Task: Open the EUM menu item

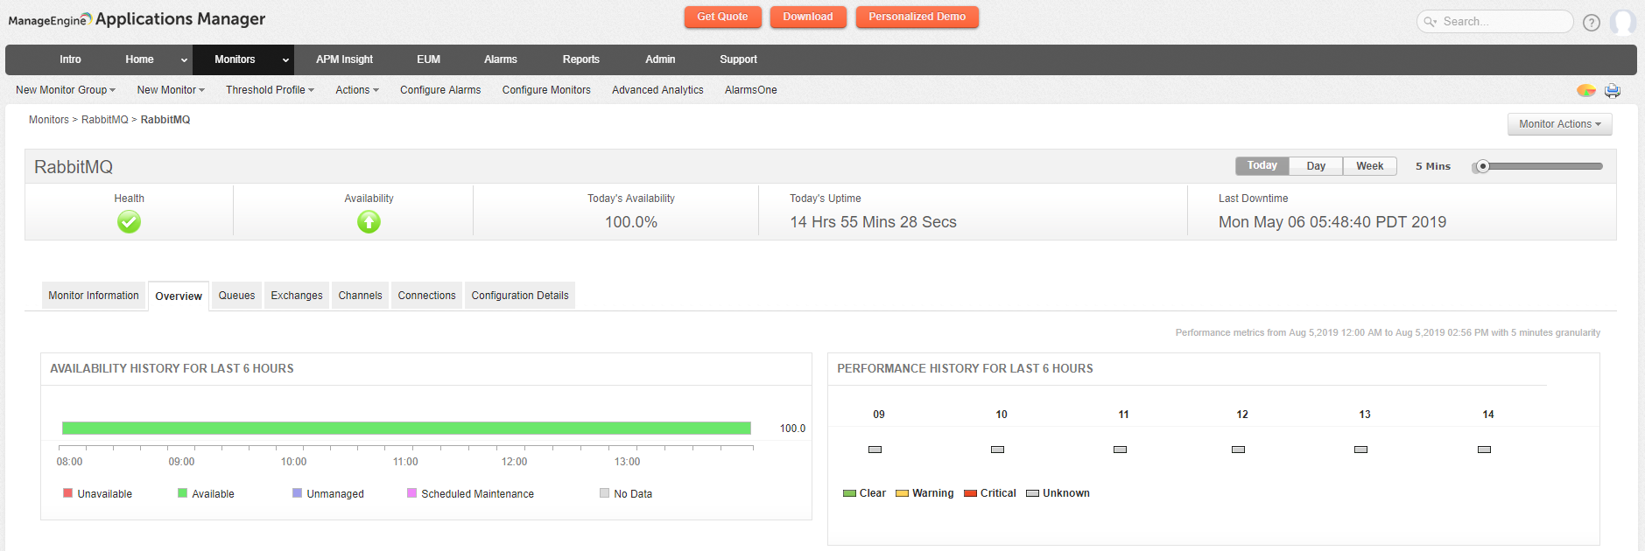Action: 428,59
